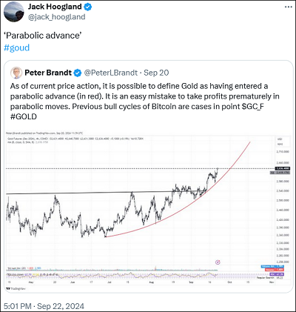Open the Sep 20 quoted tweet date

point(156,73)
